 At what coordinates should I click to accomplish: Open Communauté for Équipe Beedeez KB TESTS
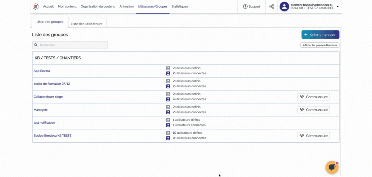313,136
